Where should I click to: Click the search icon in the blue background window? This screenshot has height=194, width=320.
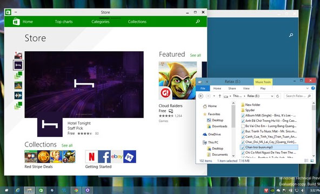pyautogui.click(x=291, y=35)
